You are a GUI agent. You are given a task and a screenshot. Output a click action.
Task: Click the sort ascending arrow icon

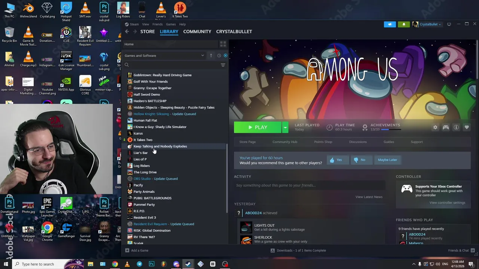coord(211,56)
